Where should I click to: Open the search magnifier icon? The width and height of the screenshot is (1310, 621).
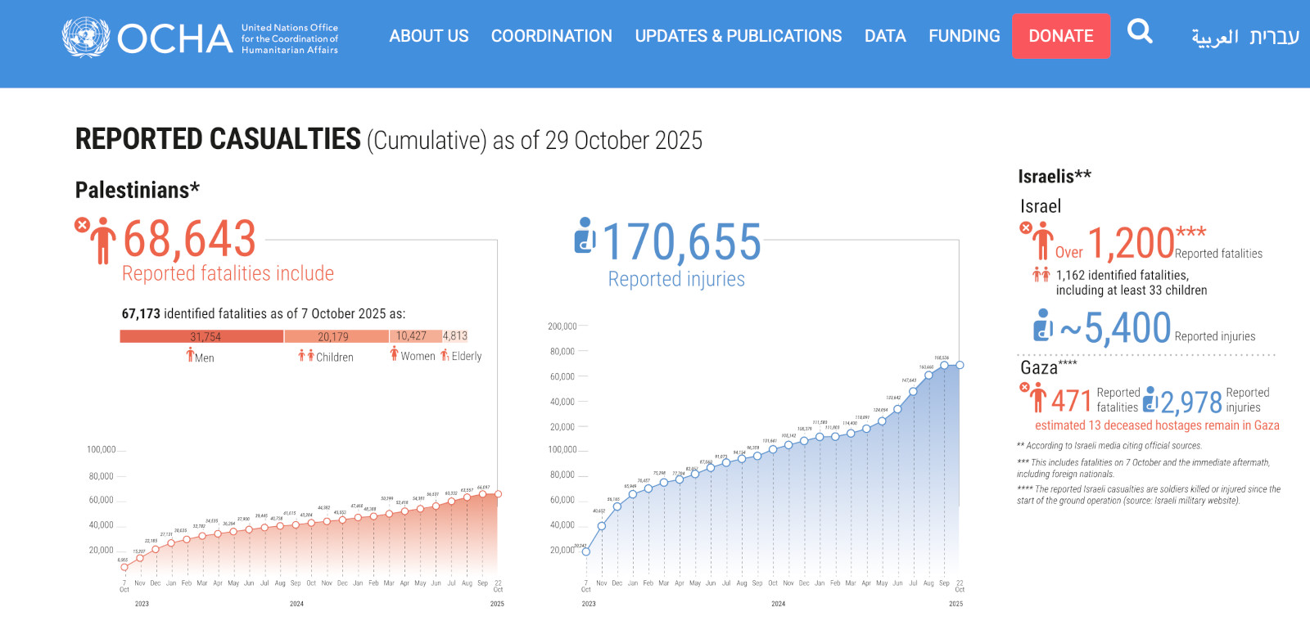point(1139,32)
